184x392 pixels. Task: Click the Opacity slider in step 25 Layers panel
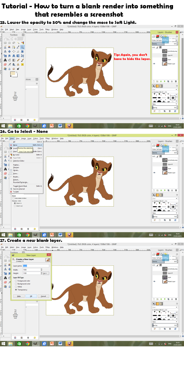(x=165, y=44)
